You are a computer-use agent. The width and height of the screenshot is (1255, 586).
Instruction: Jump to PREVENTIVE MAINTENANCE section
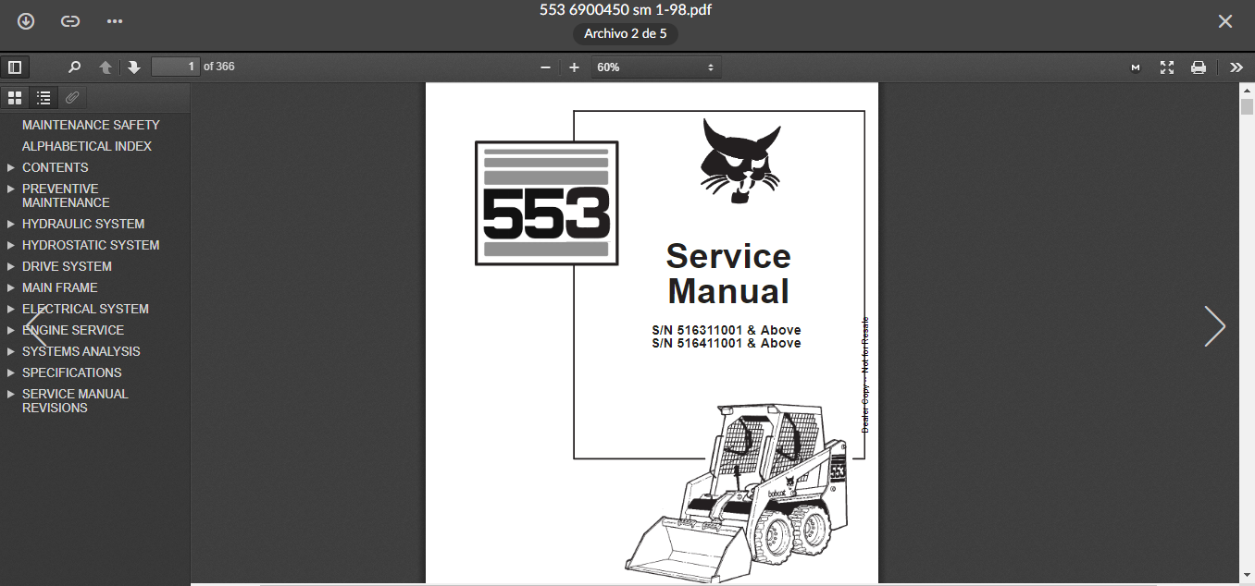coord(66,196)
